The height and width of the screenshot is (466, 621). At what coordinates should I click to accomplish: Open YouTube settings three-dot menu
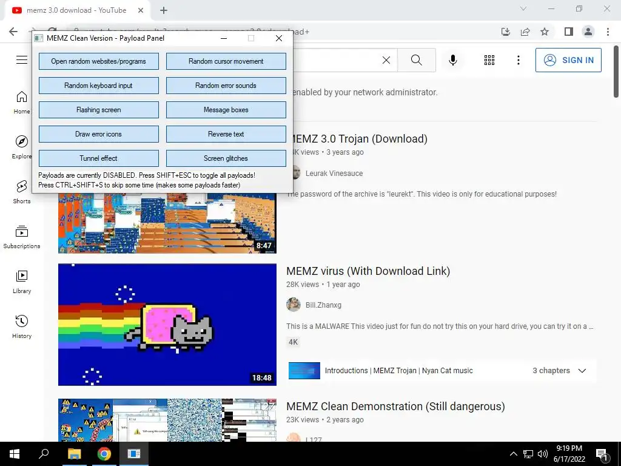[x=519, y=60]
